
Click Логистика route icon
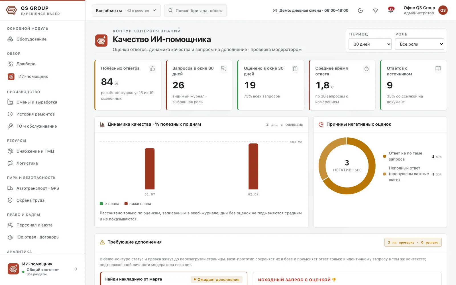point(10,163)
